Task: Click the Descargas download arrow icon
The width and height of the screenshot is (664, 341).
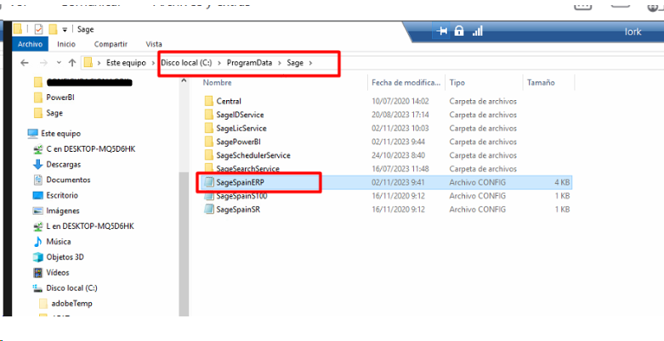Action: pos(38,165)
